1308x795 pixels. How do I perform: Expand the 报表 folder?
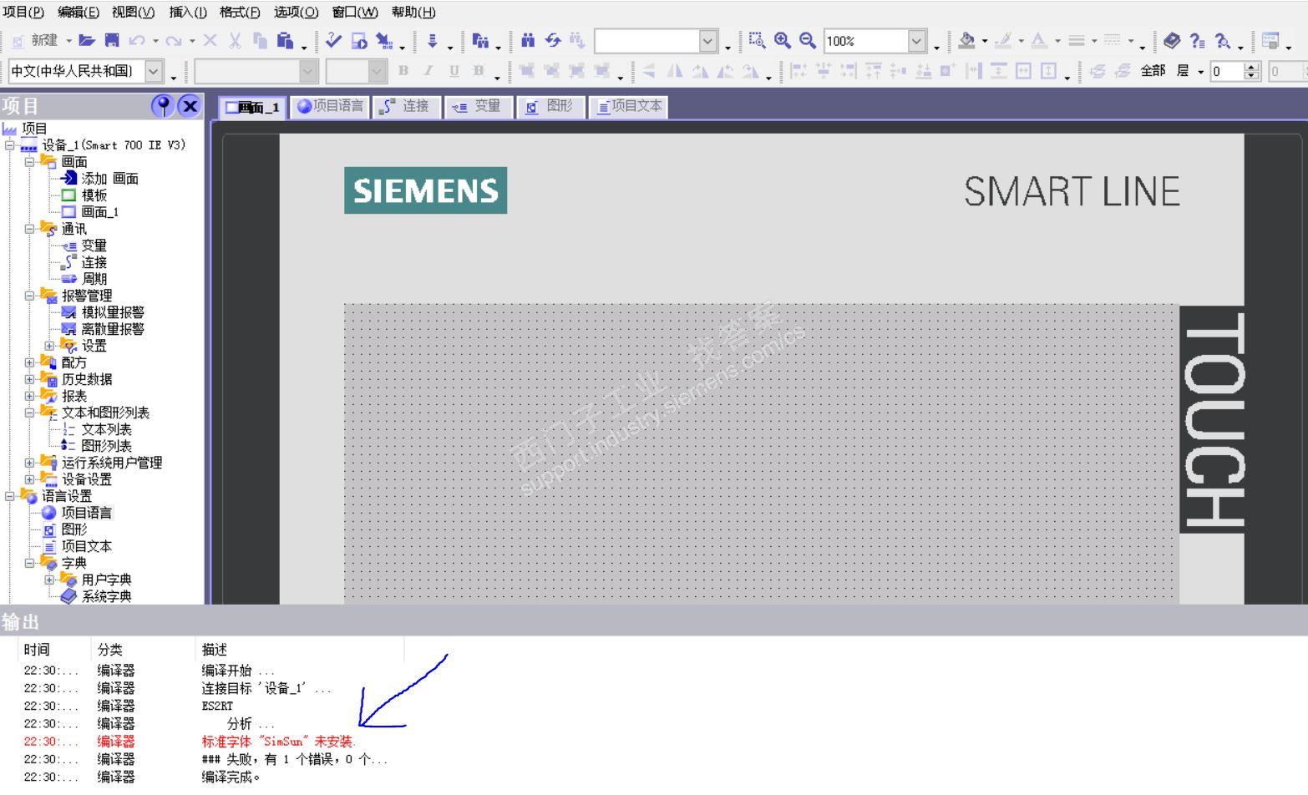coord(29,396)
